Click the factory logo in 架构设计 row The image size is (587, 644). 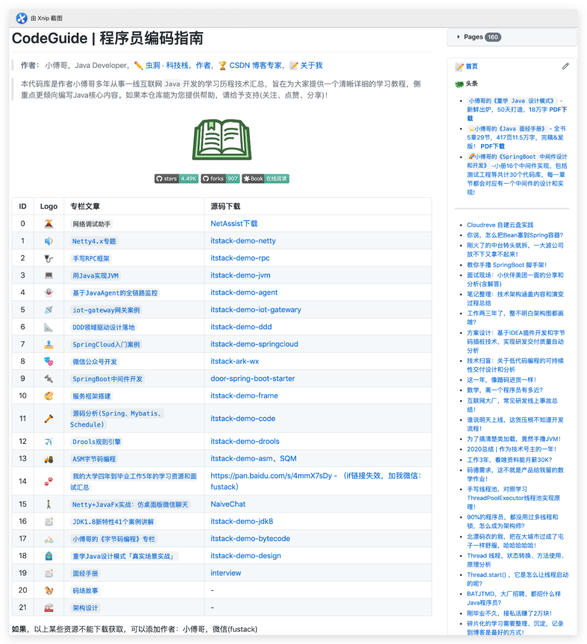click(48, 608)
